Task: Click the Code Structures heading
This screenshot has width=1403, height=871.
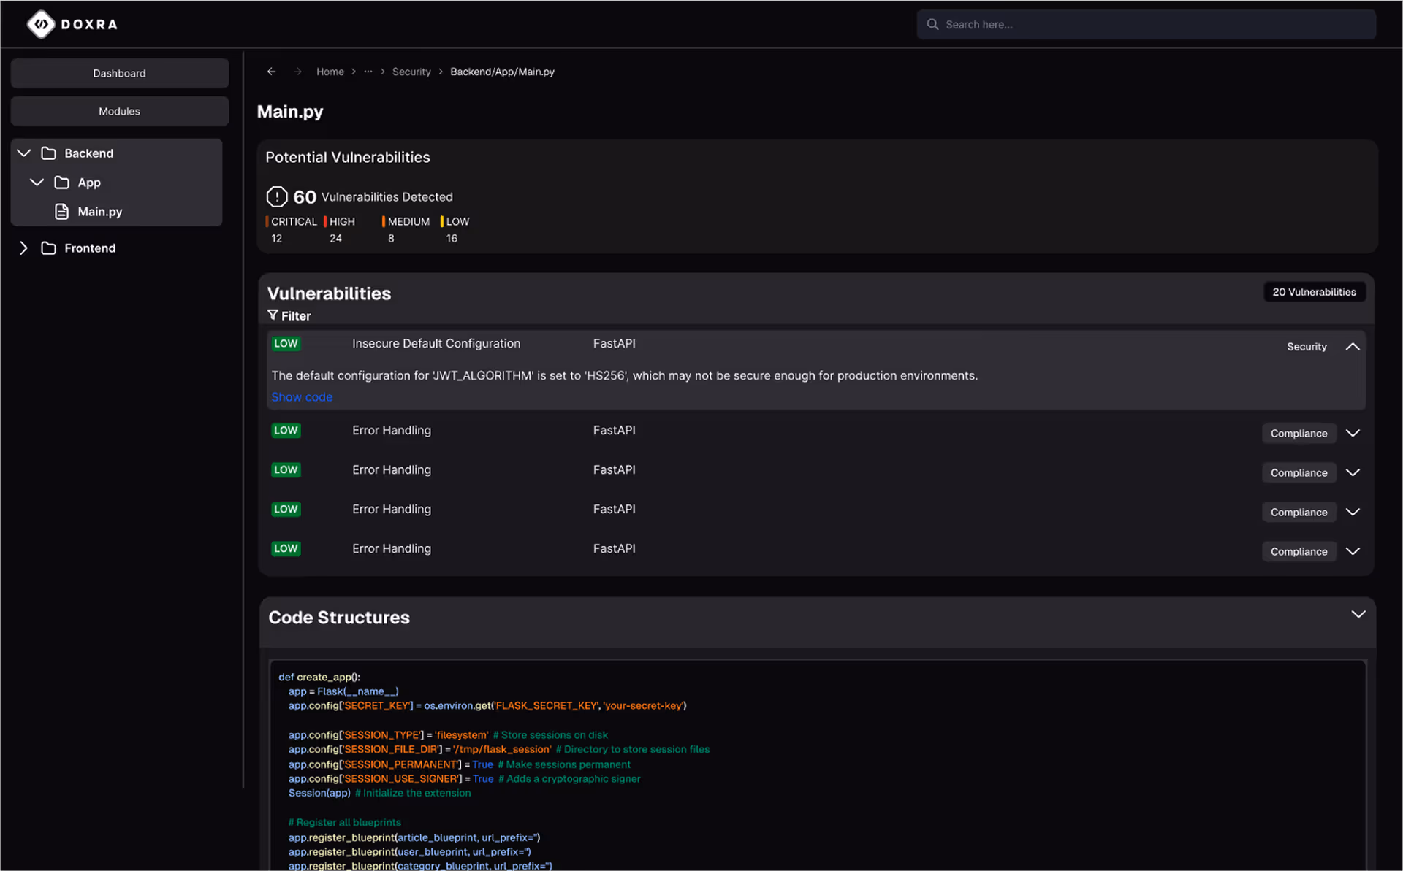Action: click(x=339, y=618)
